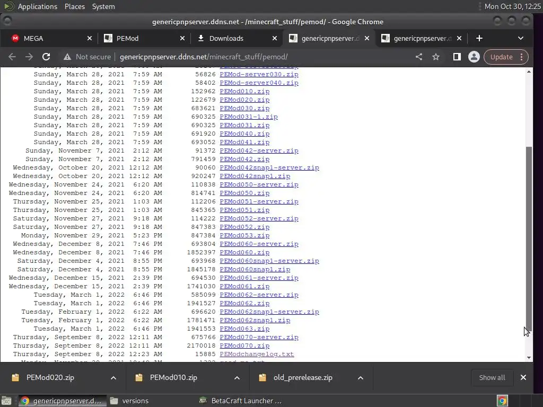Click the PEMod051-server.zip link

point(259,201)
